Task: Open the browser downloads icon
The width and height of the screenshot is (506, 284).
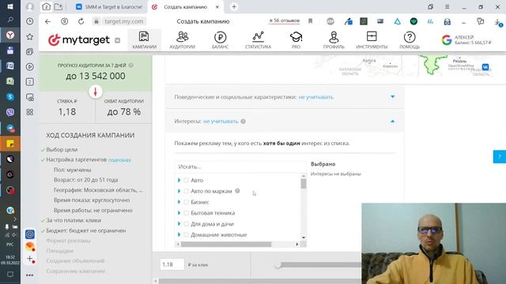Action: point(497,21)
